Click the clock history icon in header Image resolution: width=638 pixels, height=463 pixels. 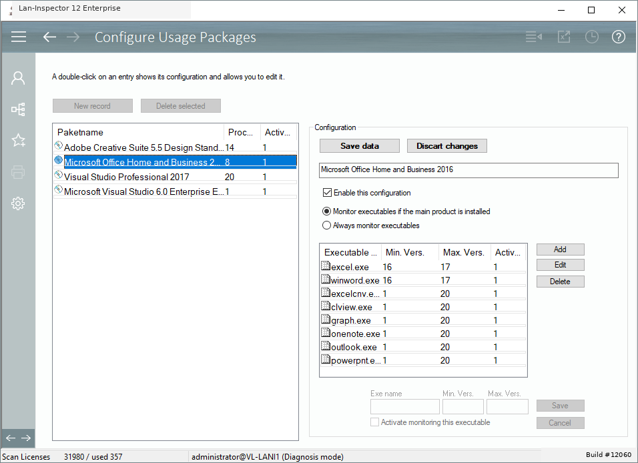click(x=591, y=37)
